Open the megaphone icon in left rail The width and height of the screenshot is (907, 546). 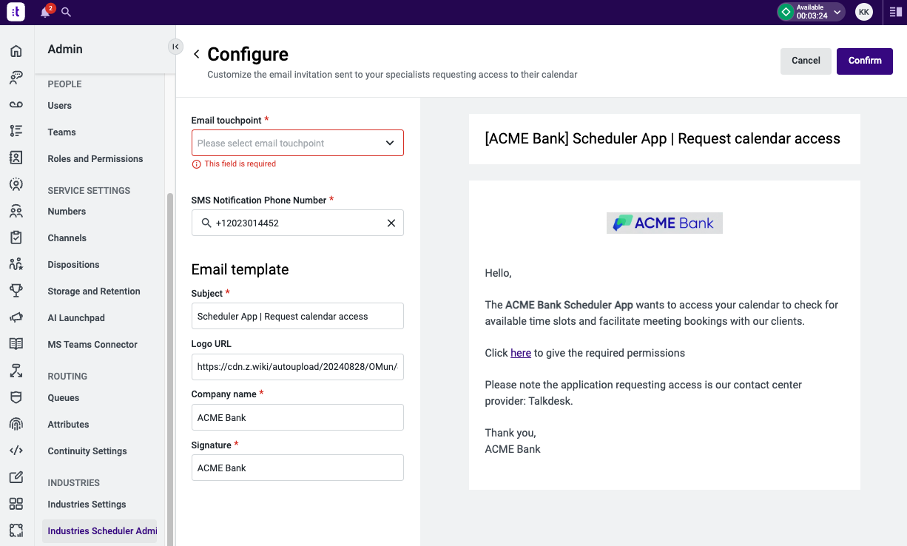tap(16, 317)
